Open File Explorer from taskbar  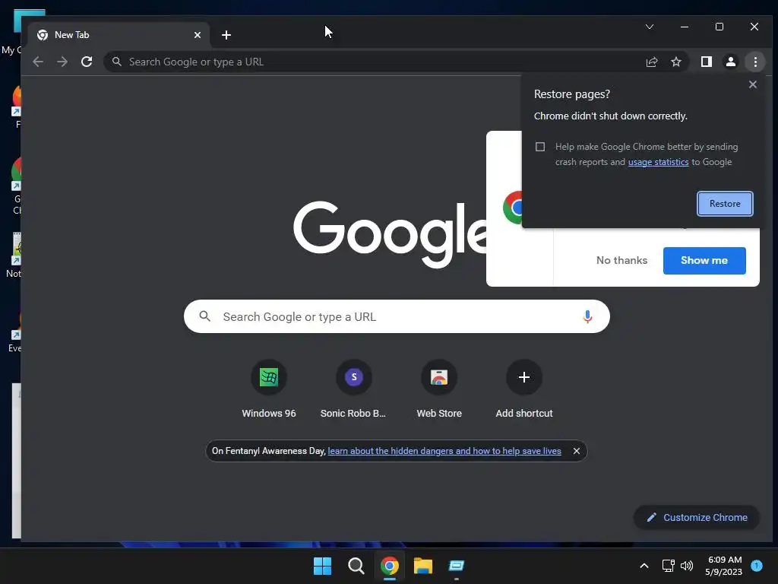pyautogui.click(x=423, y=566)
